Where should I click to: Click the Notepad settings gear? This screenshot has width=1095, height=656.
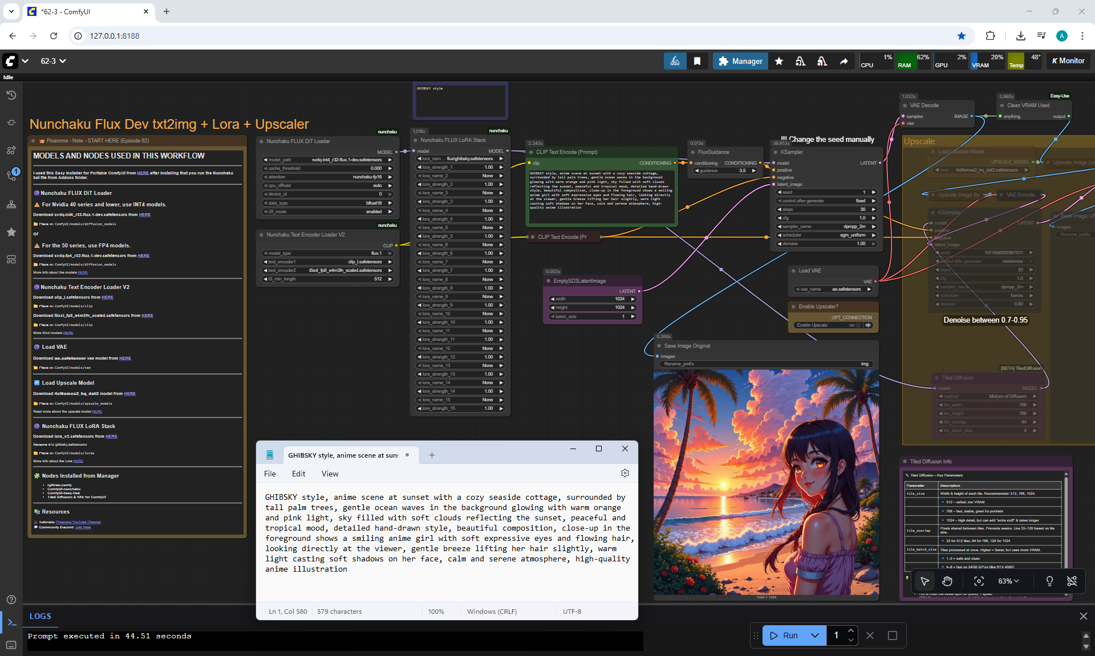625,473
